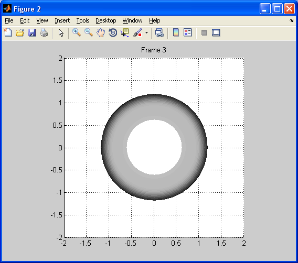Image resolution: width=298 pixels, height=263 pixels.
Task: Hide plot tools using the gray square icon
Action: (x=204, y=32)
